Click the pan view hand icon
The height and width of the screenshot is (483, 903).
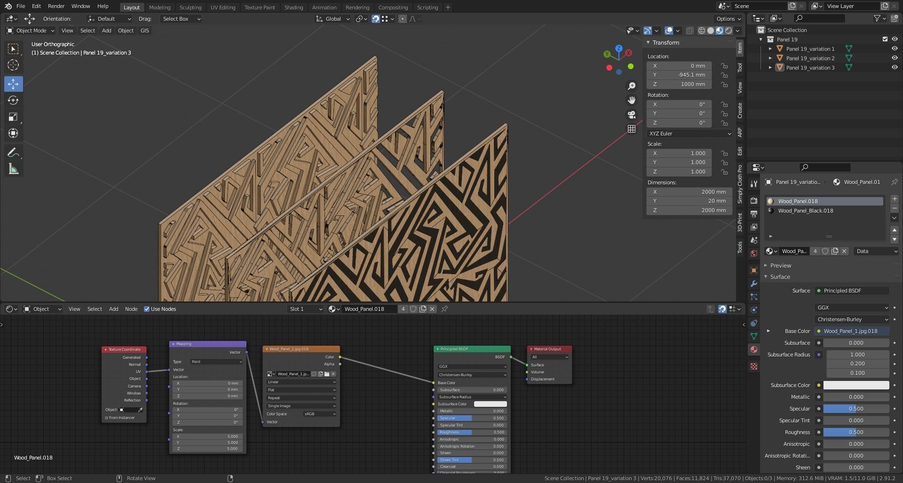(632, 100)
